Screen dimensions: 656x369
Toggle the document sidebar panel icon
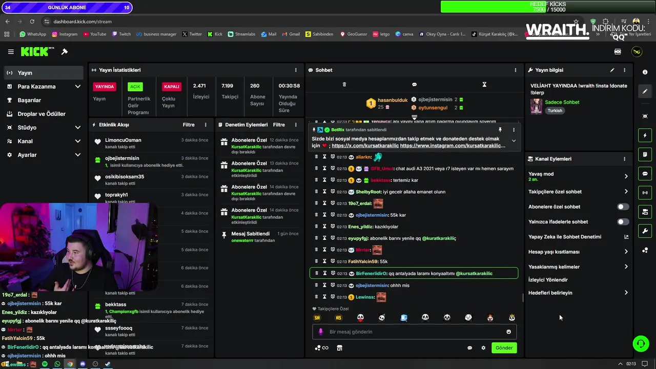pyautogui.click(x=645, y=154)
